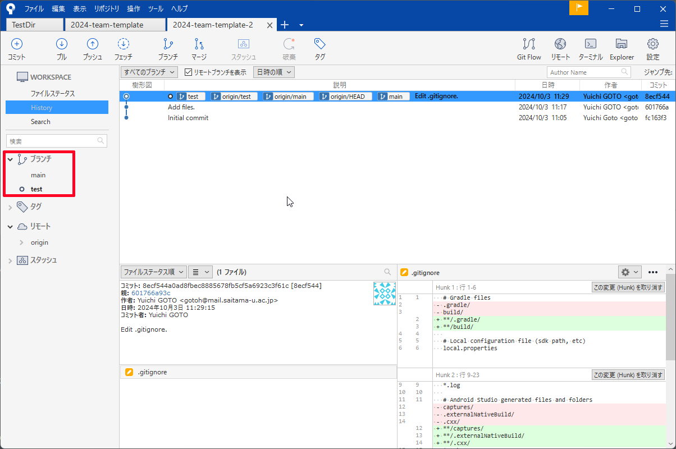Open the ファイルステータス順 dropdown

click(x=153, y=272)
